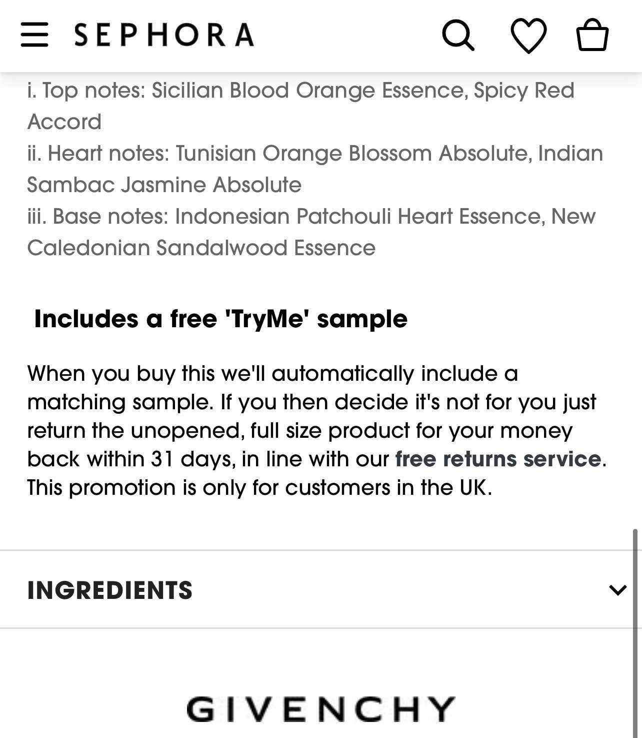Image resolution: width=642 pixels, height=738 pixels.
Task: Expand Ingredients using the chevron arrow
Action: 618,590
